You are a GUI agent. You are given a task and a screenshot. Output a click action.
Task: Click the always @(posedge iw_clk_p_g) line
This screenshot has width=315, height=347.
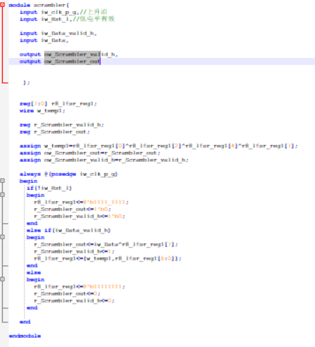click(68, 174)
